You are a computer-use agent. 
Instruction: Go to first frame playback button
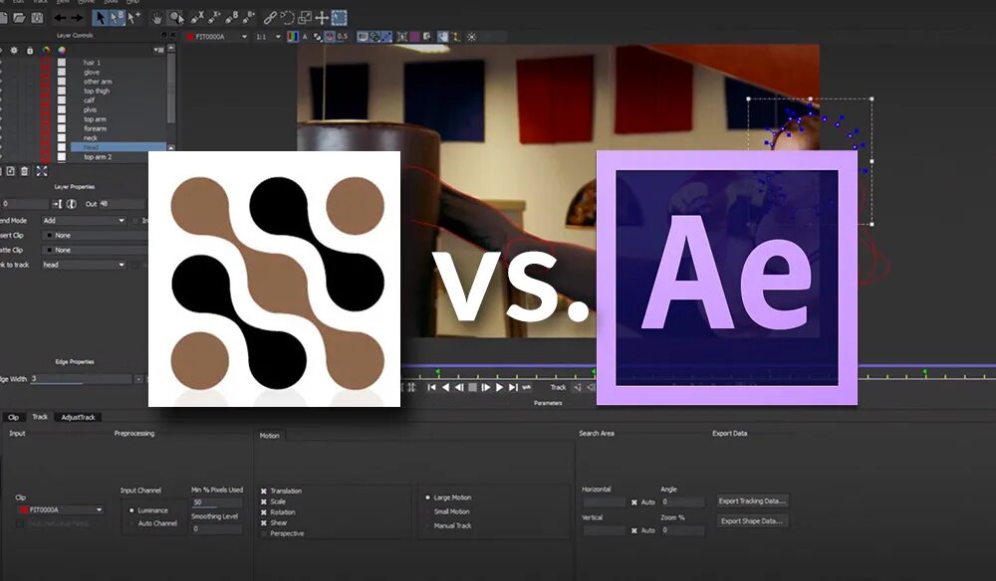[x=432, y=388]
